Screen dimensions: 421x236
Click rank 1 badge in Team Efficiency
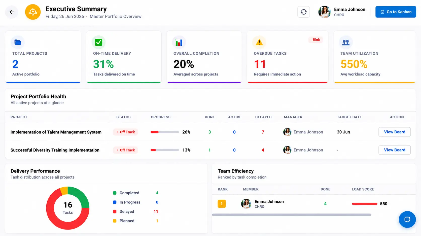click(x=222, y=204)
